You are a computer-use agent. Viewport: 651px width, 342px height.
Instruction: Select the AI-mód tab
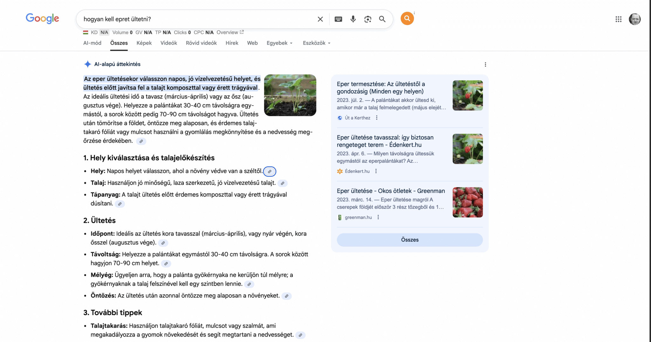point(92,43)
